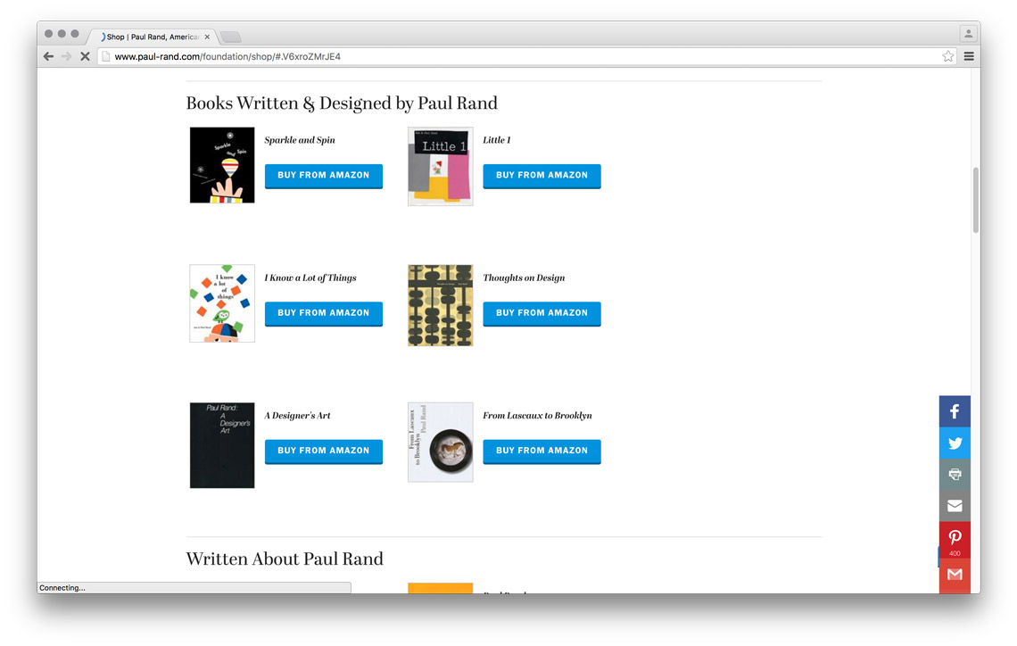Click the browser back arrow
Image resolution: width=1017 pixels, height=646 pixels.
pos(49,56)
